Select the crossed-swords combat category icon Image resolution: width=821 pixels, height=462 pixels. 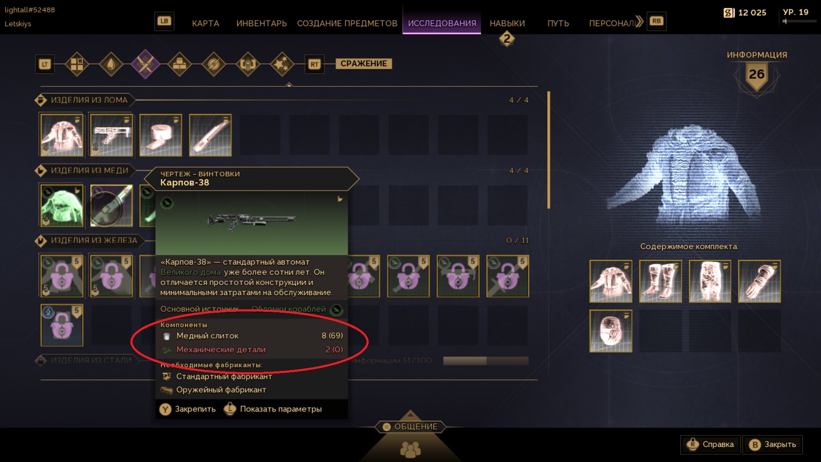click(145, 64)
